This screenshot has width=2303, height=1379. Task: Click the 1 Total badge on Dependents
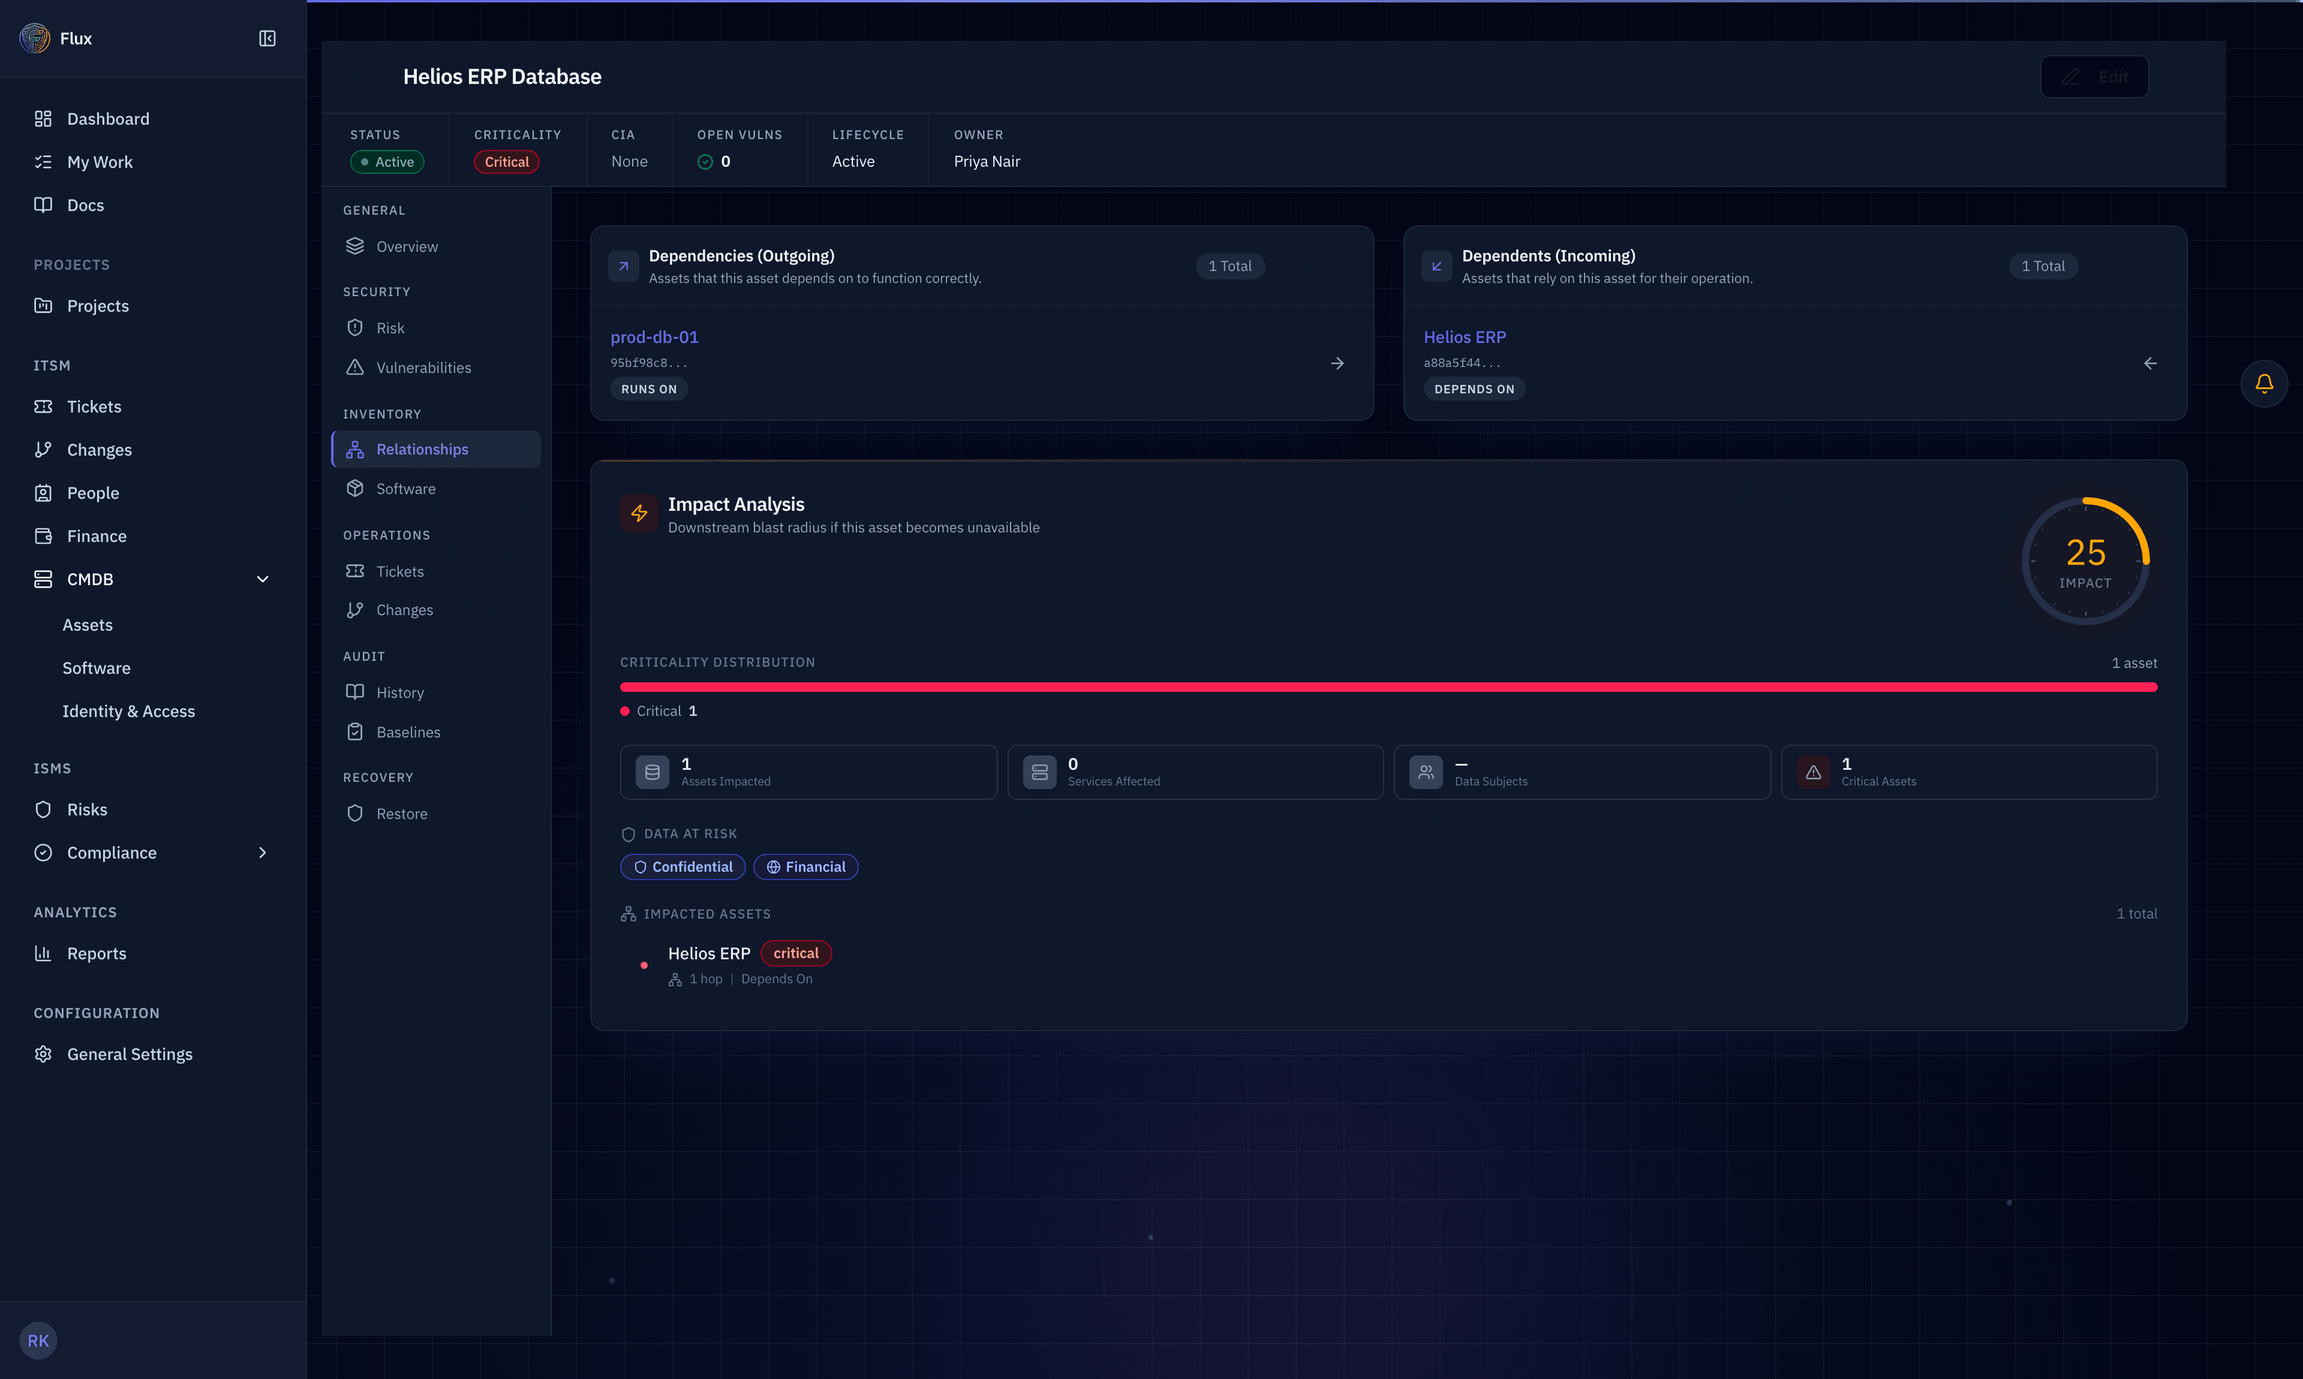(x=2043, y=266)
